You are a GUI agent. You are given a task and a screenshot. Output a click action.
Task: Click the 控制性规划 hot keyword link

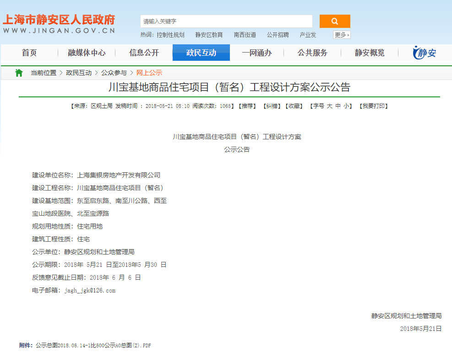click(170, 35)
